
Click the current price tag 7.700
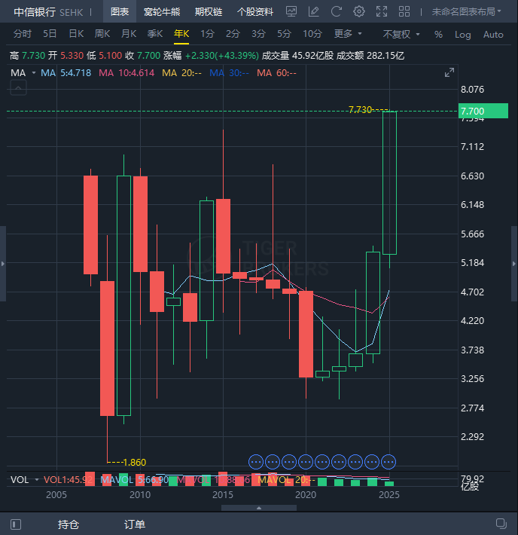point(483,111)
